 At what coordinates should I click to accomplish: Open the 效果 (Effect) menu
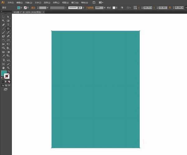56,2
